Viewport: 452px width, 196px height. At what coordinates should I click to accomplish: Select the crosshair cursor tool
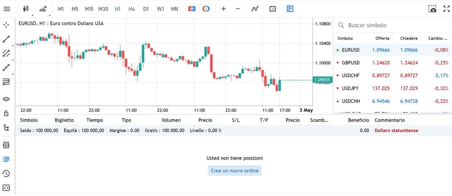[6, 24]
